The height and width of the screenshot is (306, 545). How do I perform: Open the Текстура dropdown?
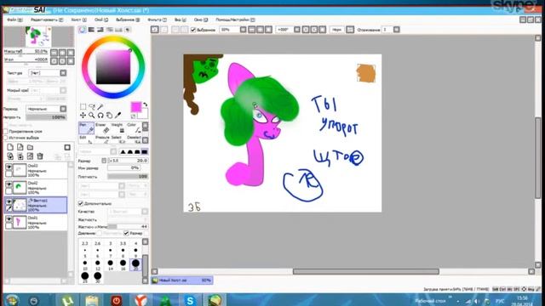coord(63,73)
